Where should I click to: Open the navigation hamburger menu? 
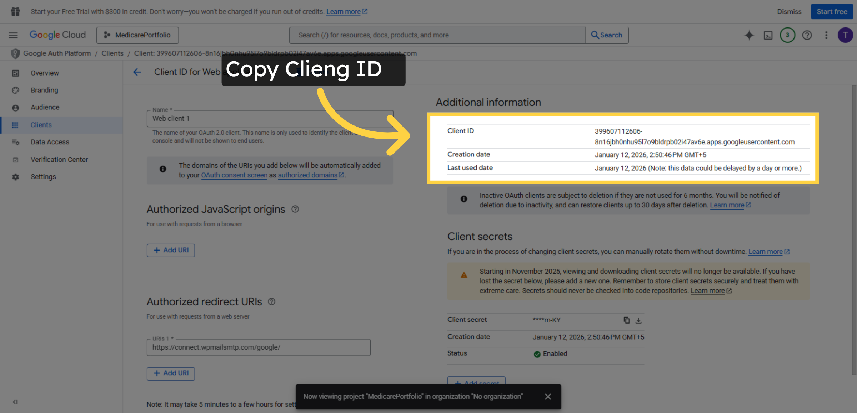pos(13,35)
